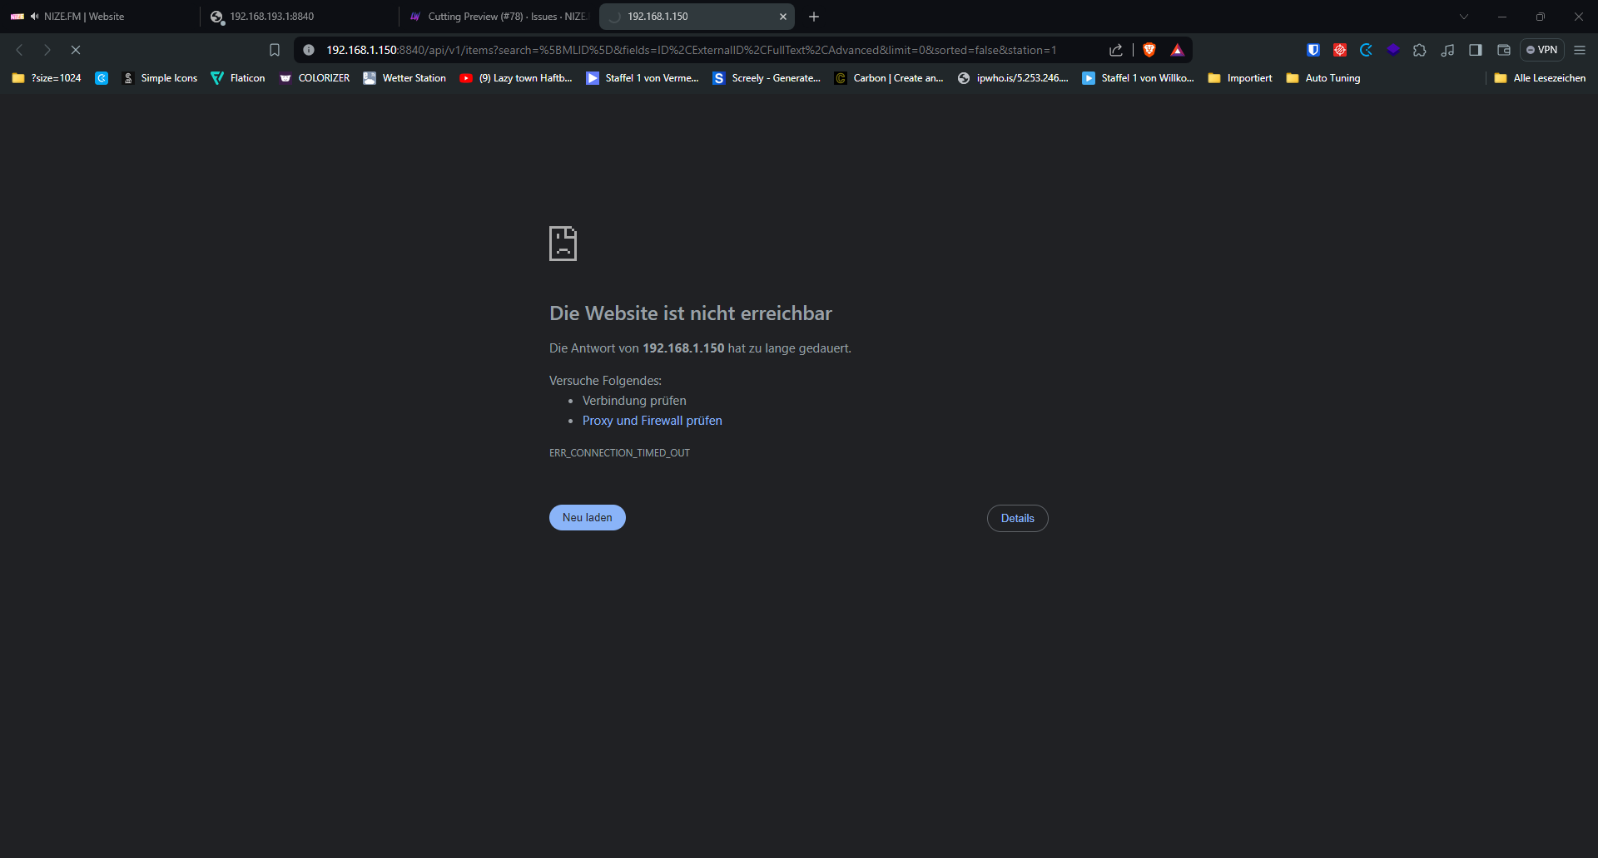This screenshot has width=1598, height=858.
Task: Open the Alle Lesezeichen bookmarks folder
Action: [x=1540, y=78]
